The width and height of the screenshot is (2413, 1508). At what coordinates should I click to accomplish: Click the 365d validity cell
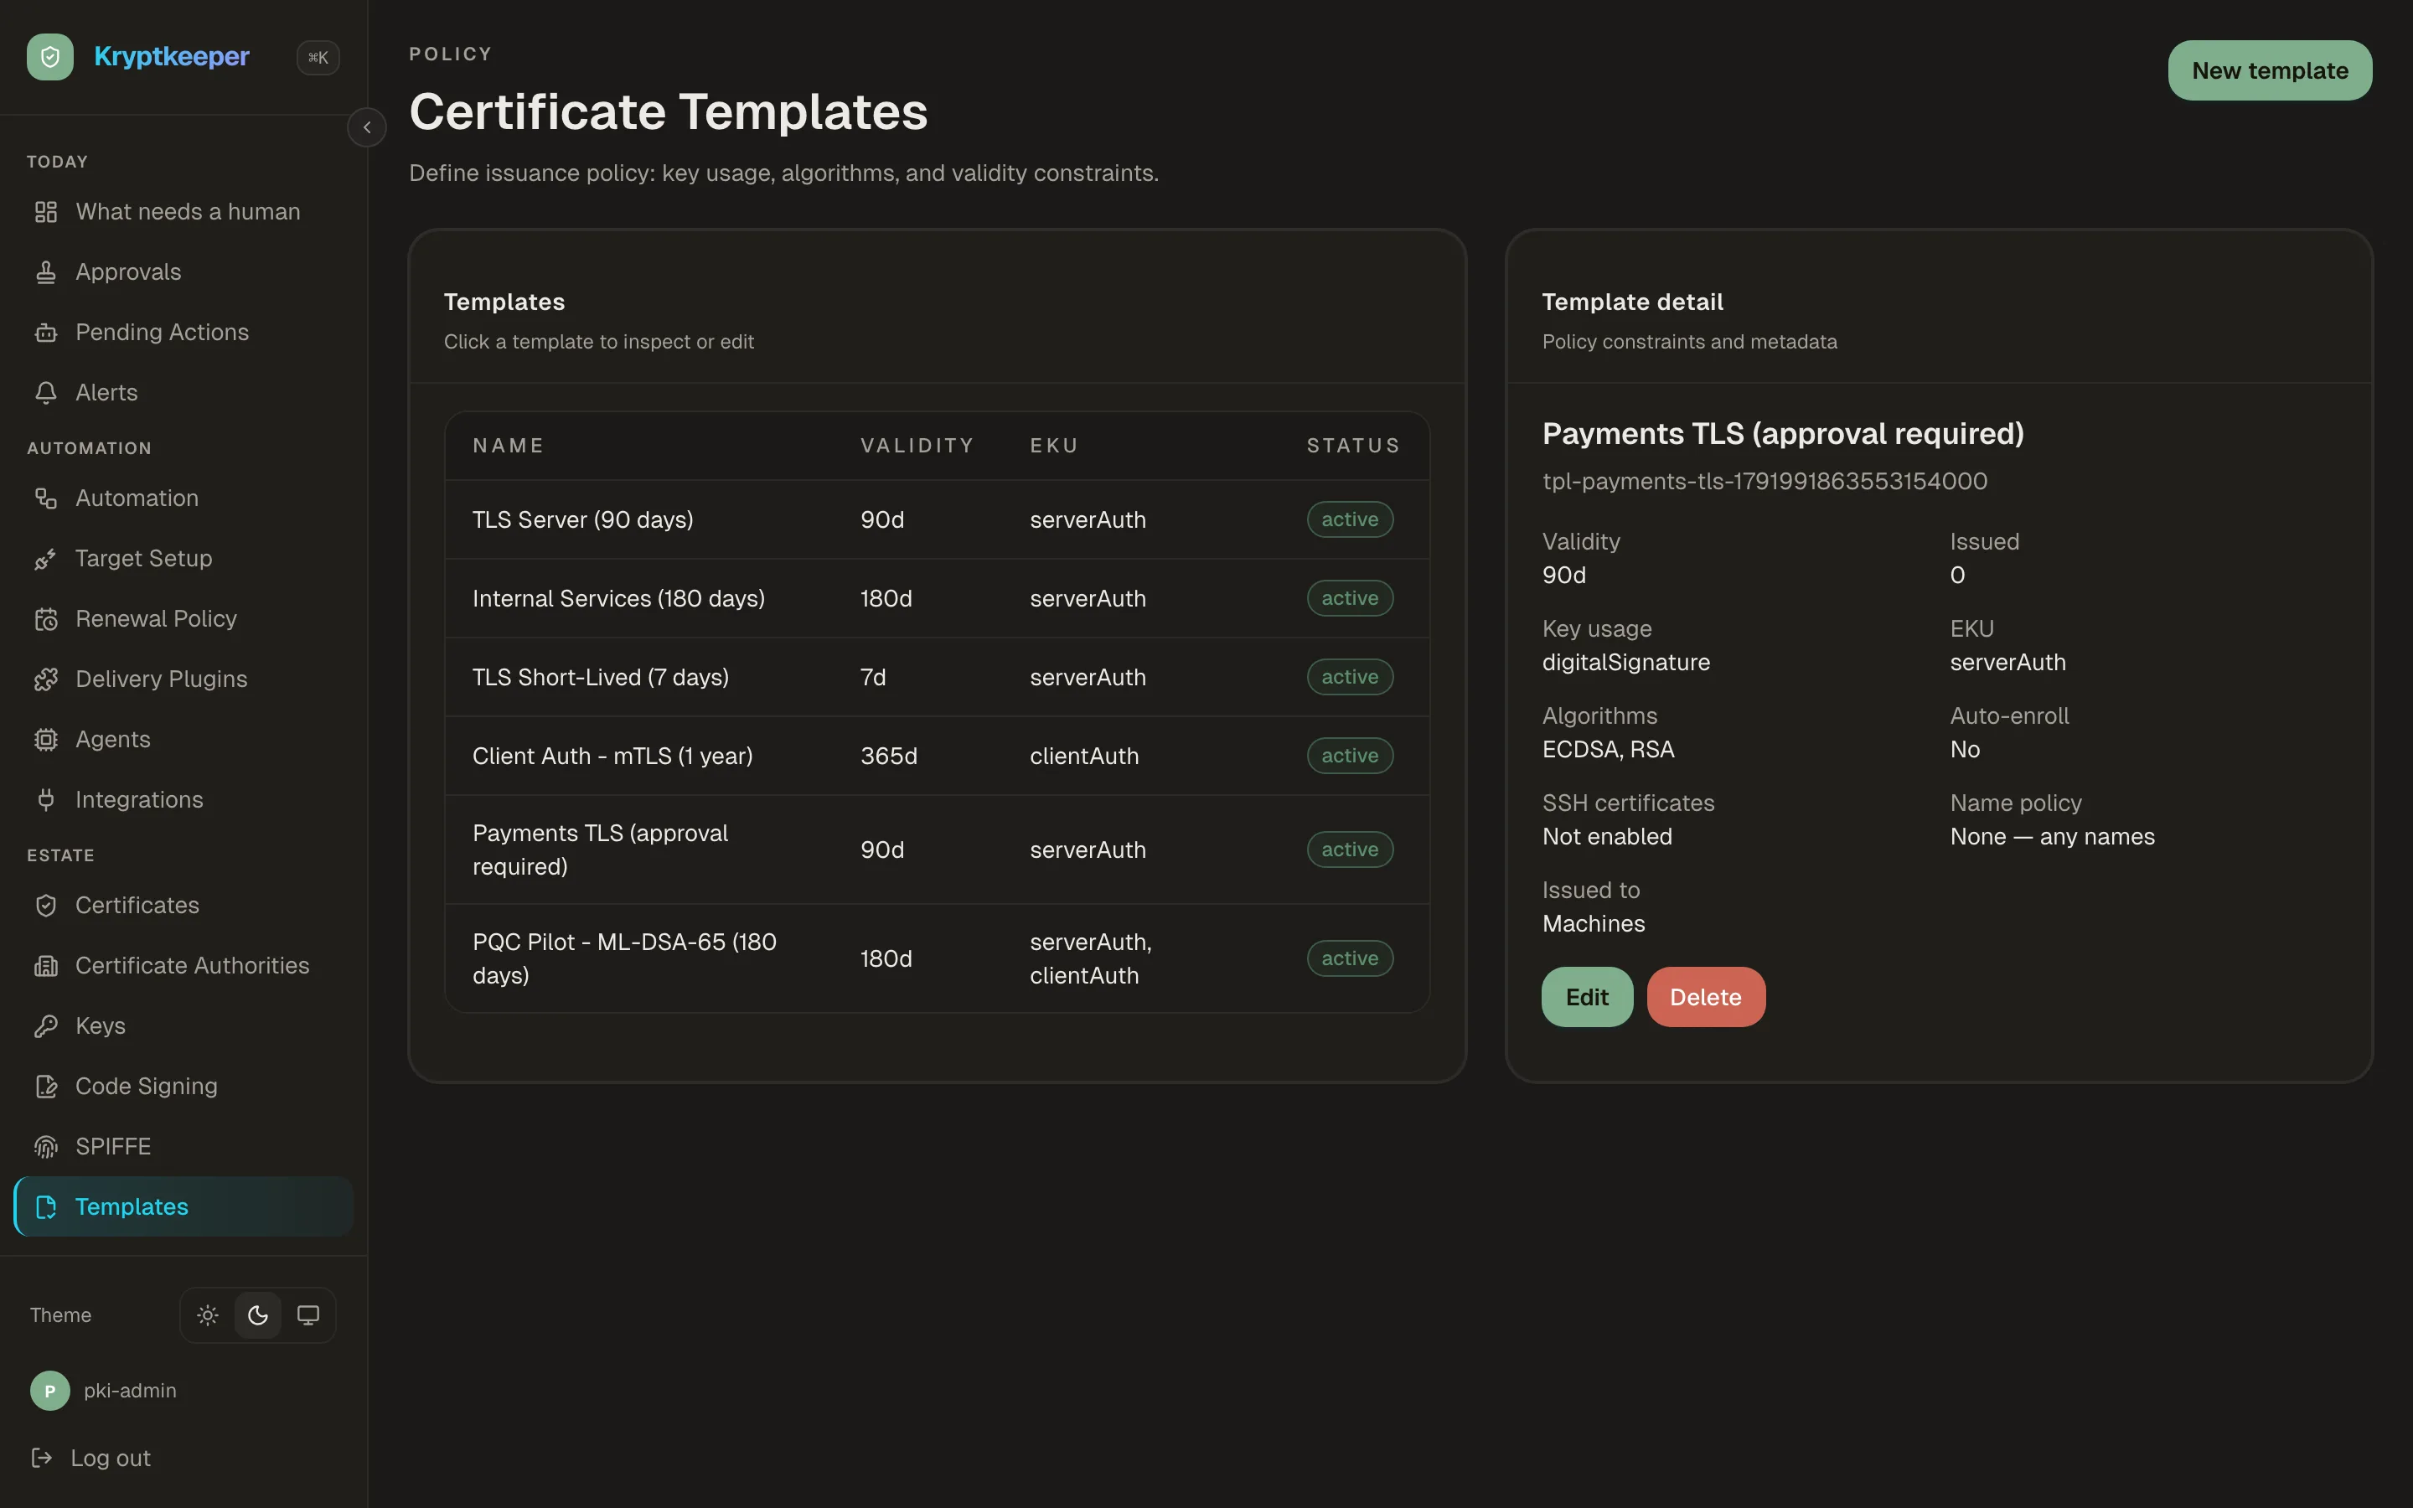pos(888,756)
